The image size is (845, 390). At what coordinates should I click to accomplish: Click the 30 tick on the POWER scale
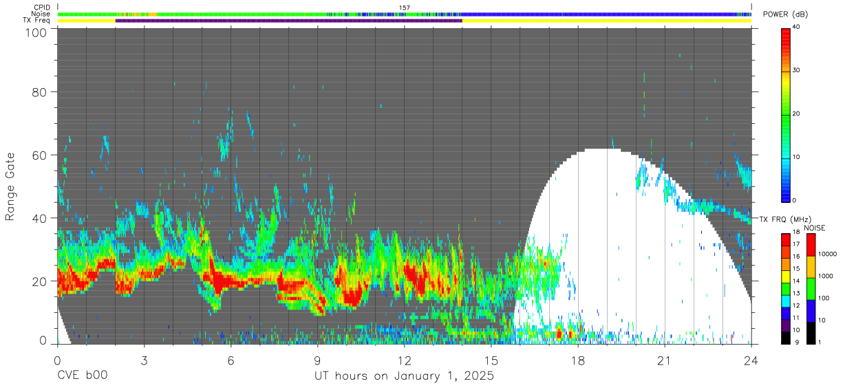(x=798, y=71)
